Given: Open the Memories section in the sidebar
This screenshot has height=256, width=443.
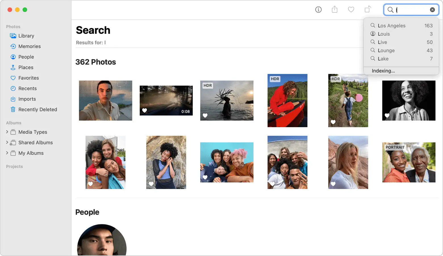Looking at the screenshot, I should click(x=29, y=46).
